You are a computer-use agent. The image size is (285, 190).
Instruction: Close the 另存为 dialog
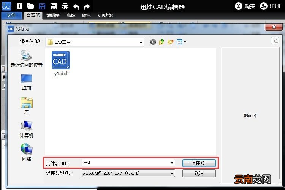tap(274, 27)
